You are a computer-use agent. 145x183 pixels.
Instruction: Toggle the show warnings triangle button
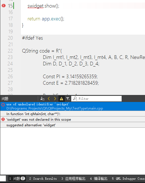[62, 99]
